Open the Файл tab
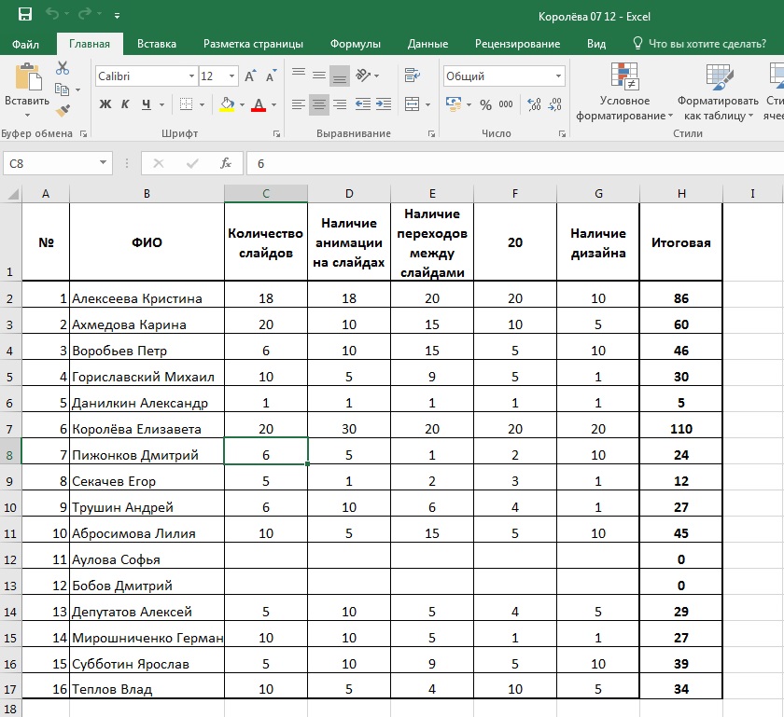This screenshot has height=717, width=784. 25,44
